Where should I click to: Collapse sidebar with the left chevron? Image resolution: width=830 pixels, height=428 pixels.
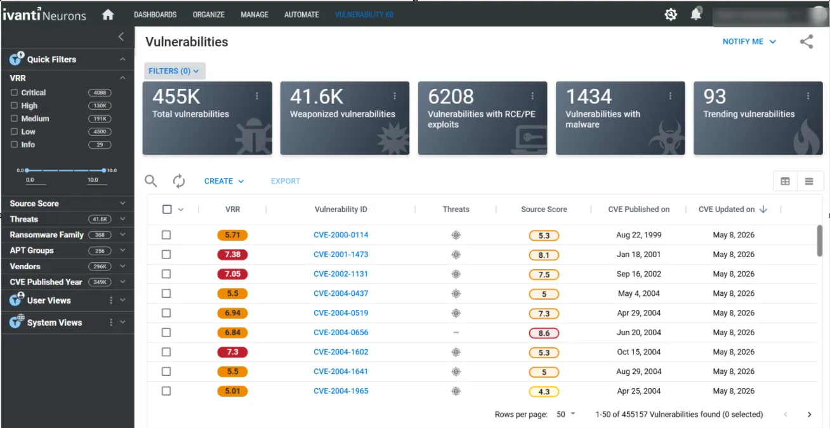click(x=121, y=37)
